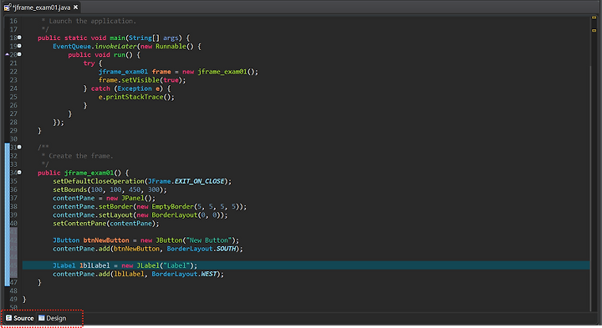Collapse the main method fold at line 18

[x=19, y=38]
